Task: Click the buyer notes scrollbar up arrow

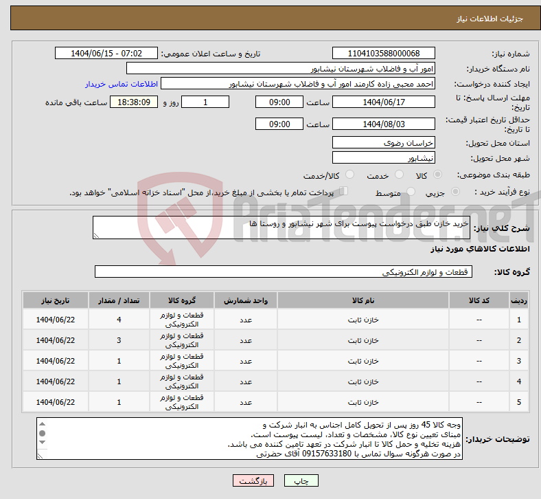Action: (42, 423)
